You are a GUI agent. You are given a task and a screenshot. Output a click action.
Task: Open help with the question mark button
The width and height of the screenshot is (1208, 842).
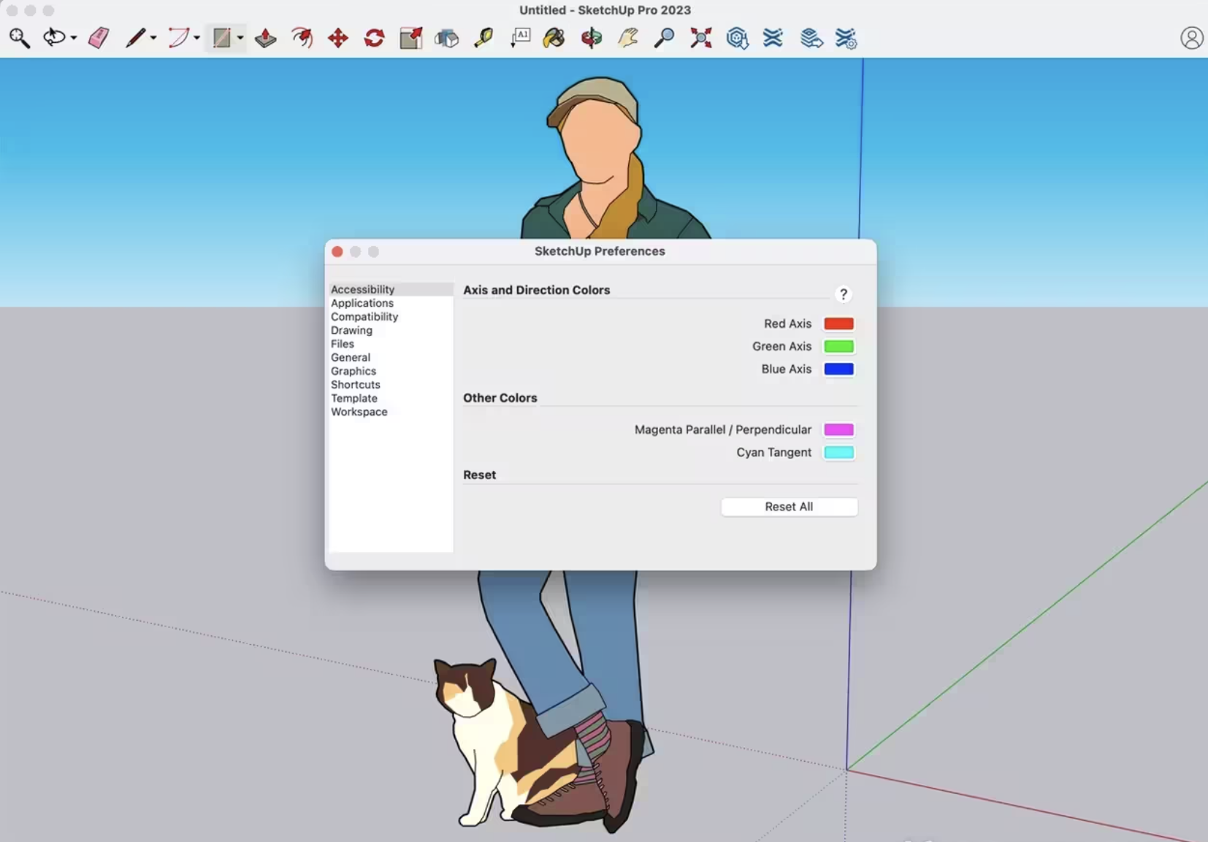pos(843,294)
